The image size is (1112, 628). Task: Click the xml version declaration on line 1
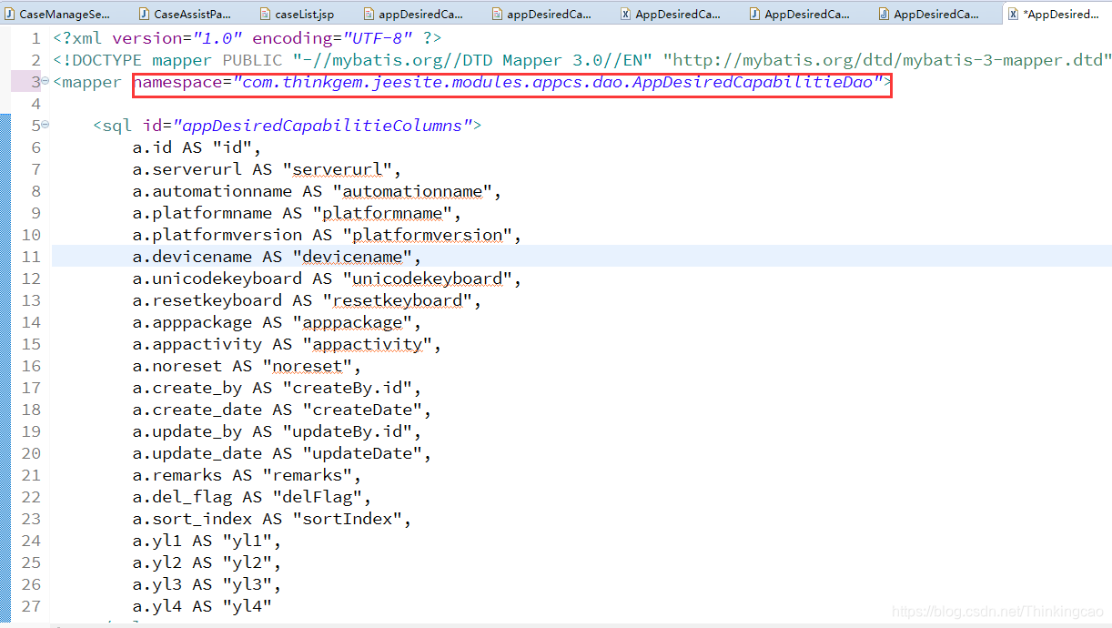pos(247,38)
